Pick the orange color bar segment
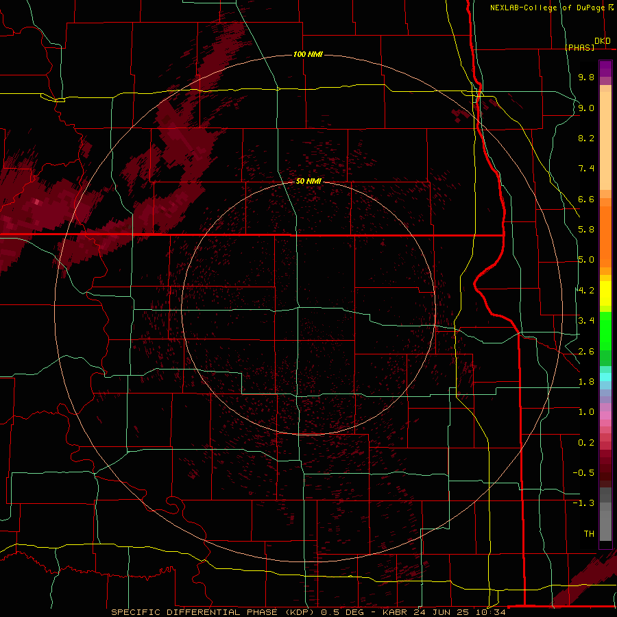The height and width of the screenshot is (617, 617). coord(605,237)
